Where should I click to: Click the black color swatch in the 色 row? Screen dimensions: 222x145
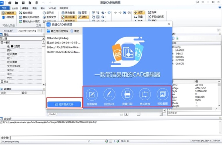[12, 46]
